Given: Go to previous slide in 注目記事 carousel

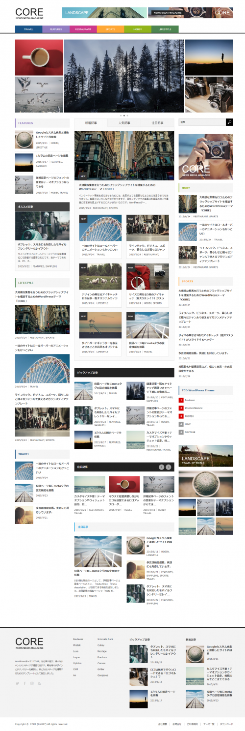Looking at the screenshot, I should click(x=161, y=467).
